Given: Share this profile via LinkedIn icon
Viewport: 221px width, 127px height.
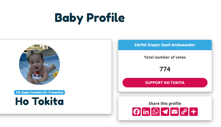Looking at the screenshot, I should coord(146,112).
